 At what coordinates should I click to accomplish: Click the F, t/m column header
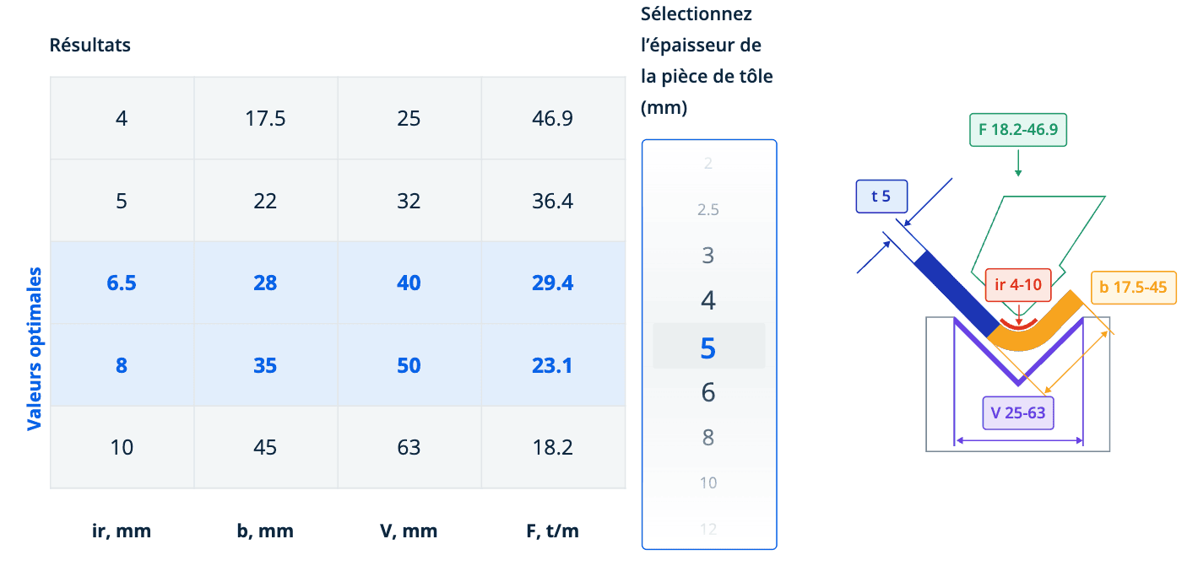[x=553, y=531]
